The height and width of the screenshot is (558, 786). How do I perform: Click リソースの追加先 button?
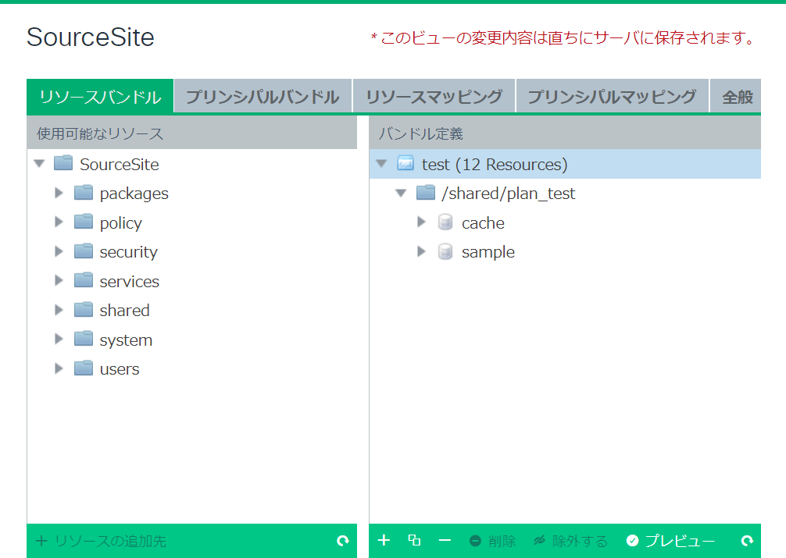pyautogui.click(x=101, y=541)
